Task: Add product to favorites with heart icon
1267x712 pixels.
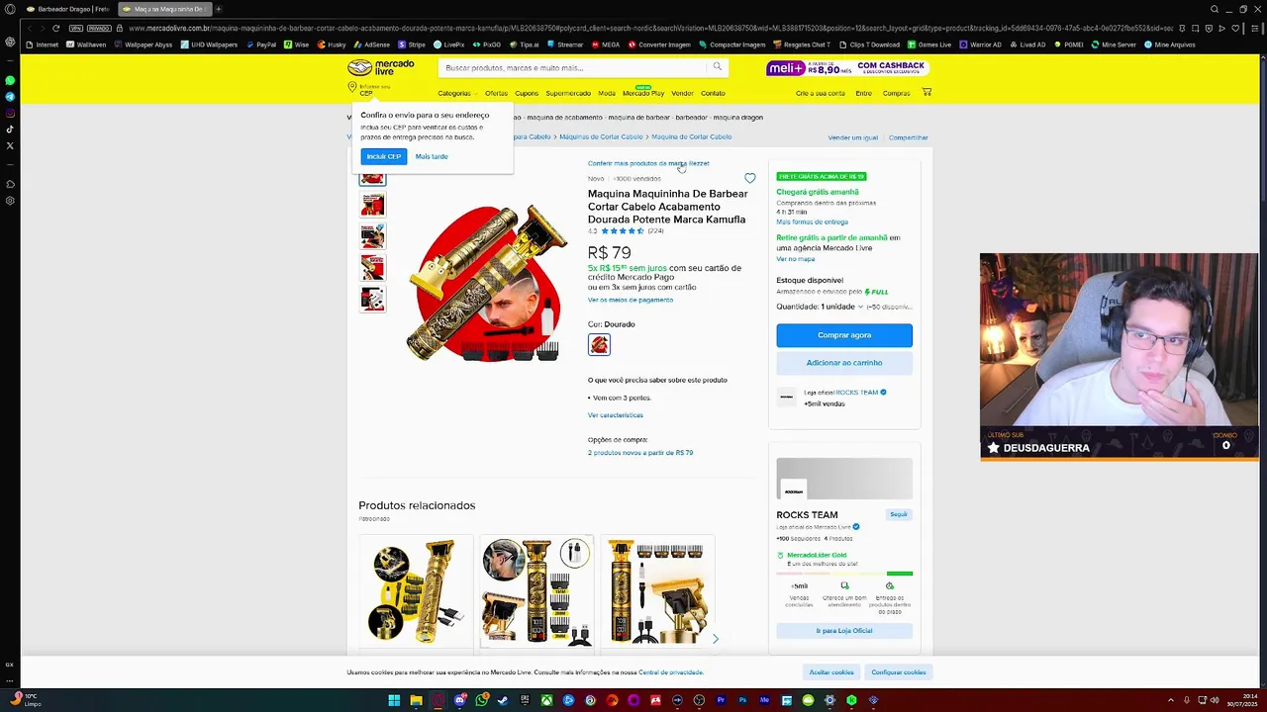Action: click(749, 179)
